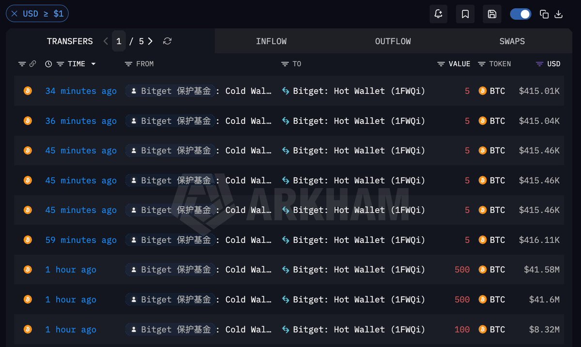This screenshot has width=581, height=347.
Task: Open Bitget Hot Wallet recipient in 34 minutes row
Action: (359, 91)
